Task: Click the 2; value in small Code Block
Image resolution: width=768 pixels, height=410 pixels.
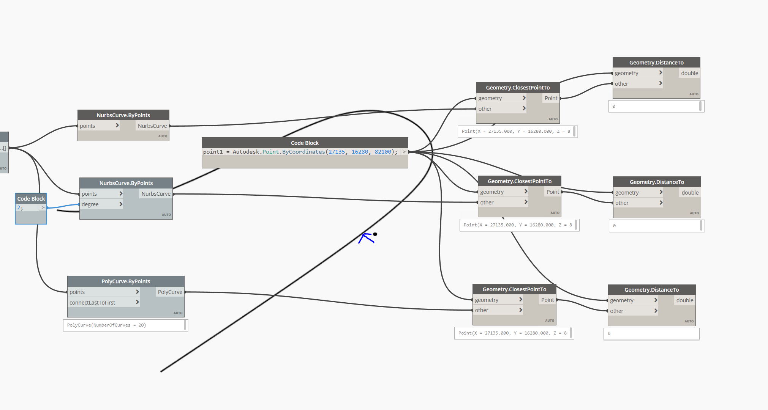Action: (x=20, y=207)
